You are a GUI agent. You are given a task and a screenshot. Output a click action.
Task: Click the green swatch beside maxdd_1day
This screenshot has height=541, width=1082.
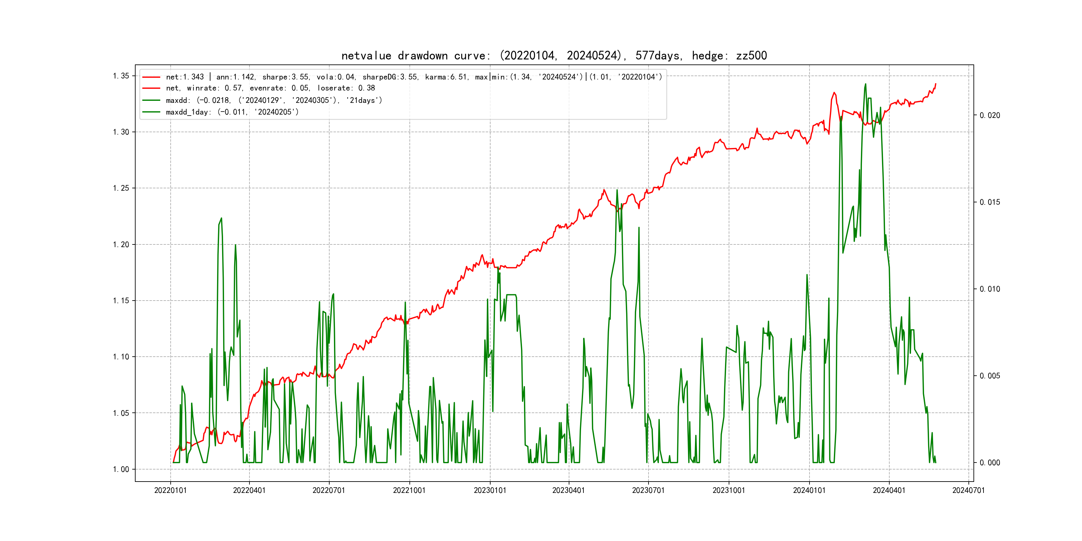coord(151,112)
